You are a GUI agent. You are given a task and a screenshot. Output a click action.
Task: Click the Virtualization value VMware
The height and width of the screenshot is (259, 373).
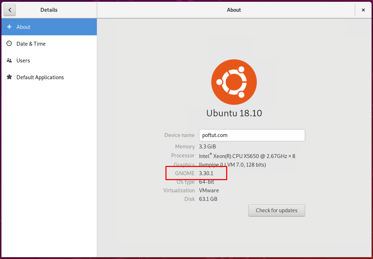click(209, 191)
